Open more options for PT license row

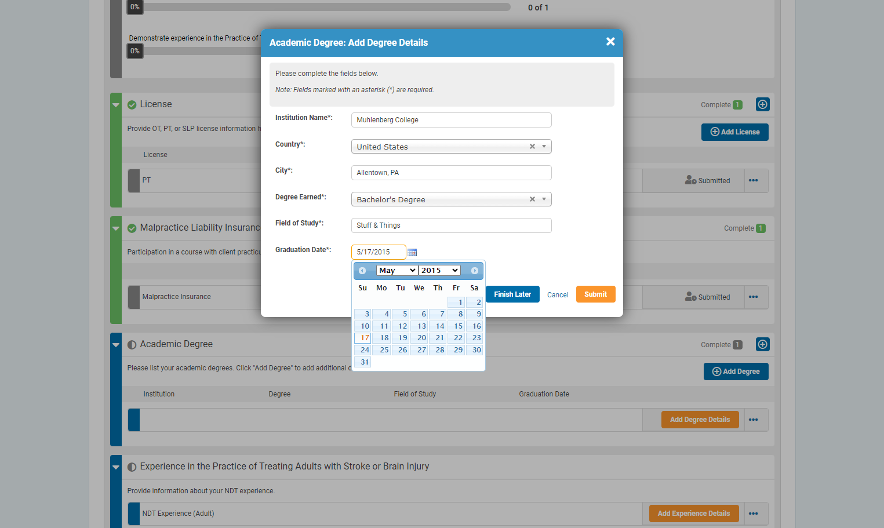click(x=753, y=181)
